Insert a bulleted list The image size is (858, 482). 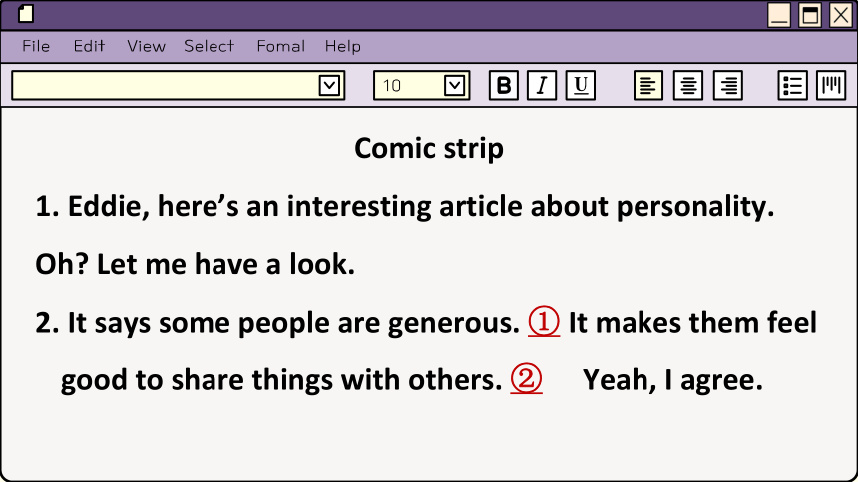[x=792, y=85]
